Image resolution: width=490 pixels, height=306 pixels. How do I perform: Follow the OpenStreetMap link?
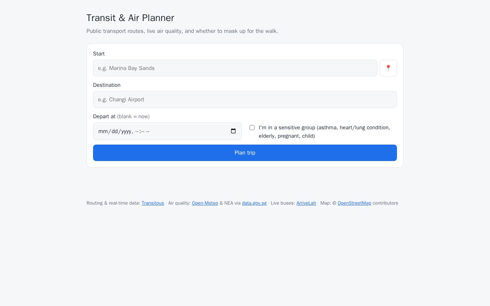(354, 203)
